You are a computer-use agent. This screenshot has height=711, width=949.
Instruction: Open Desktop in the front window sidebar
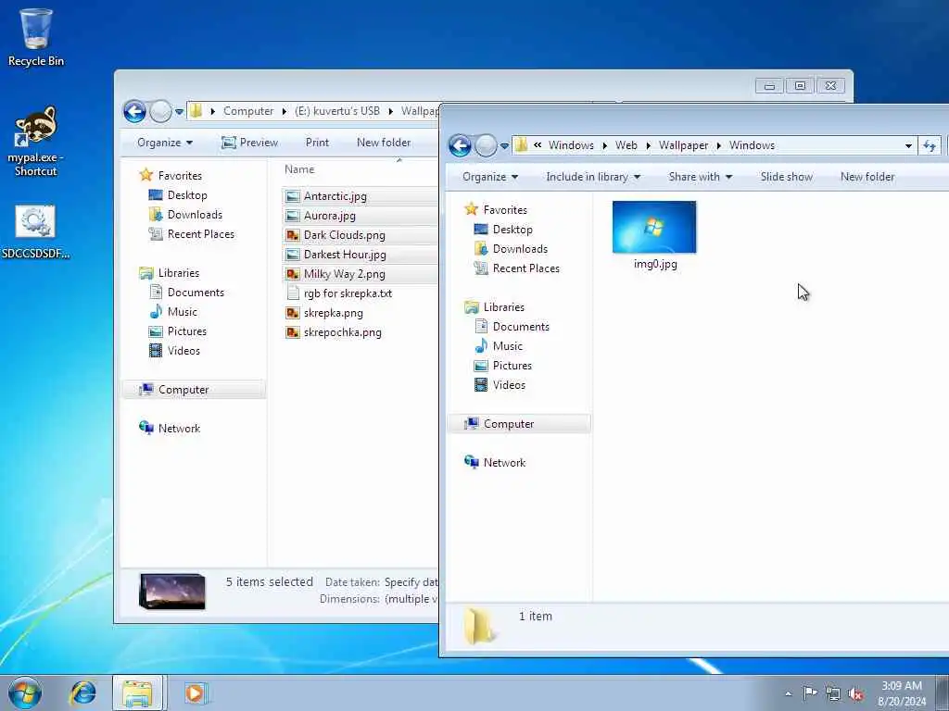click(x=512, y=230)
